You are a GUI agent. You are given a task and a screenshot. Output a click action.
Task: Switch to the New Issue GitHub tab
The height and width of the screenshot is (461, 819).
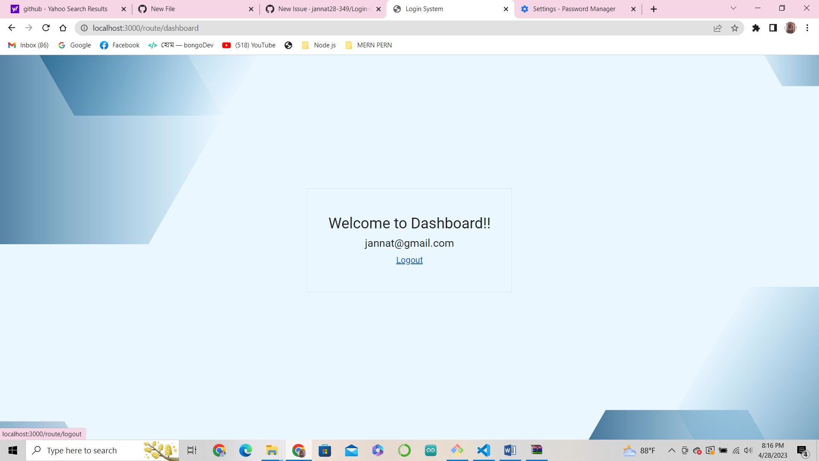click(323, 9)
